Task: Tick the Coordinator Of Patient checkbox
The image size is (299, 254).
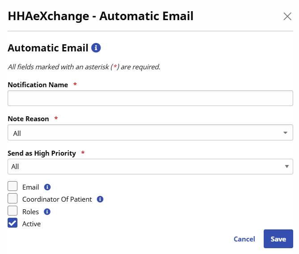Action: point(13,199)
